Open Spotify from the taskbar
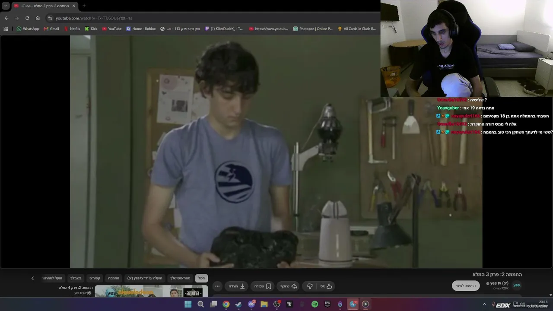Viewport: 553px width, 311px height. pyautogui.click(x=315, y=304)
